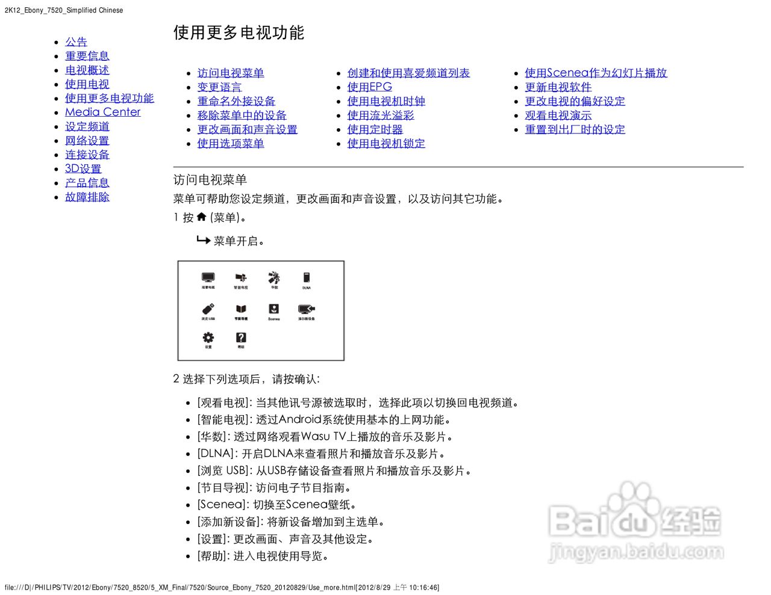This screenshot has width=771, height=595.
Task: Open the 使用电视机锁定 link
Action: 386,143
